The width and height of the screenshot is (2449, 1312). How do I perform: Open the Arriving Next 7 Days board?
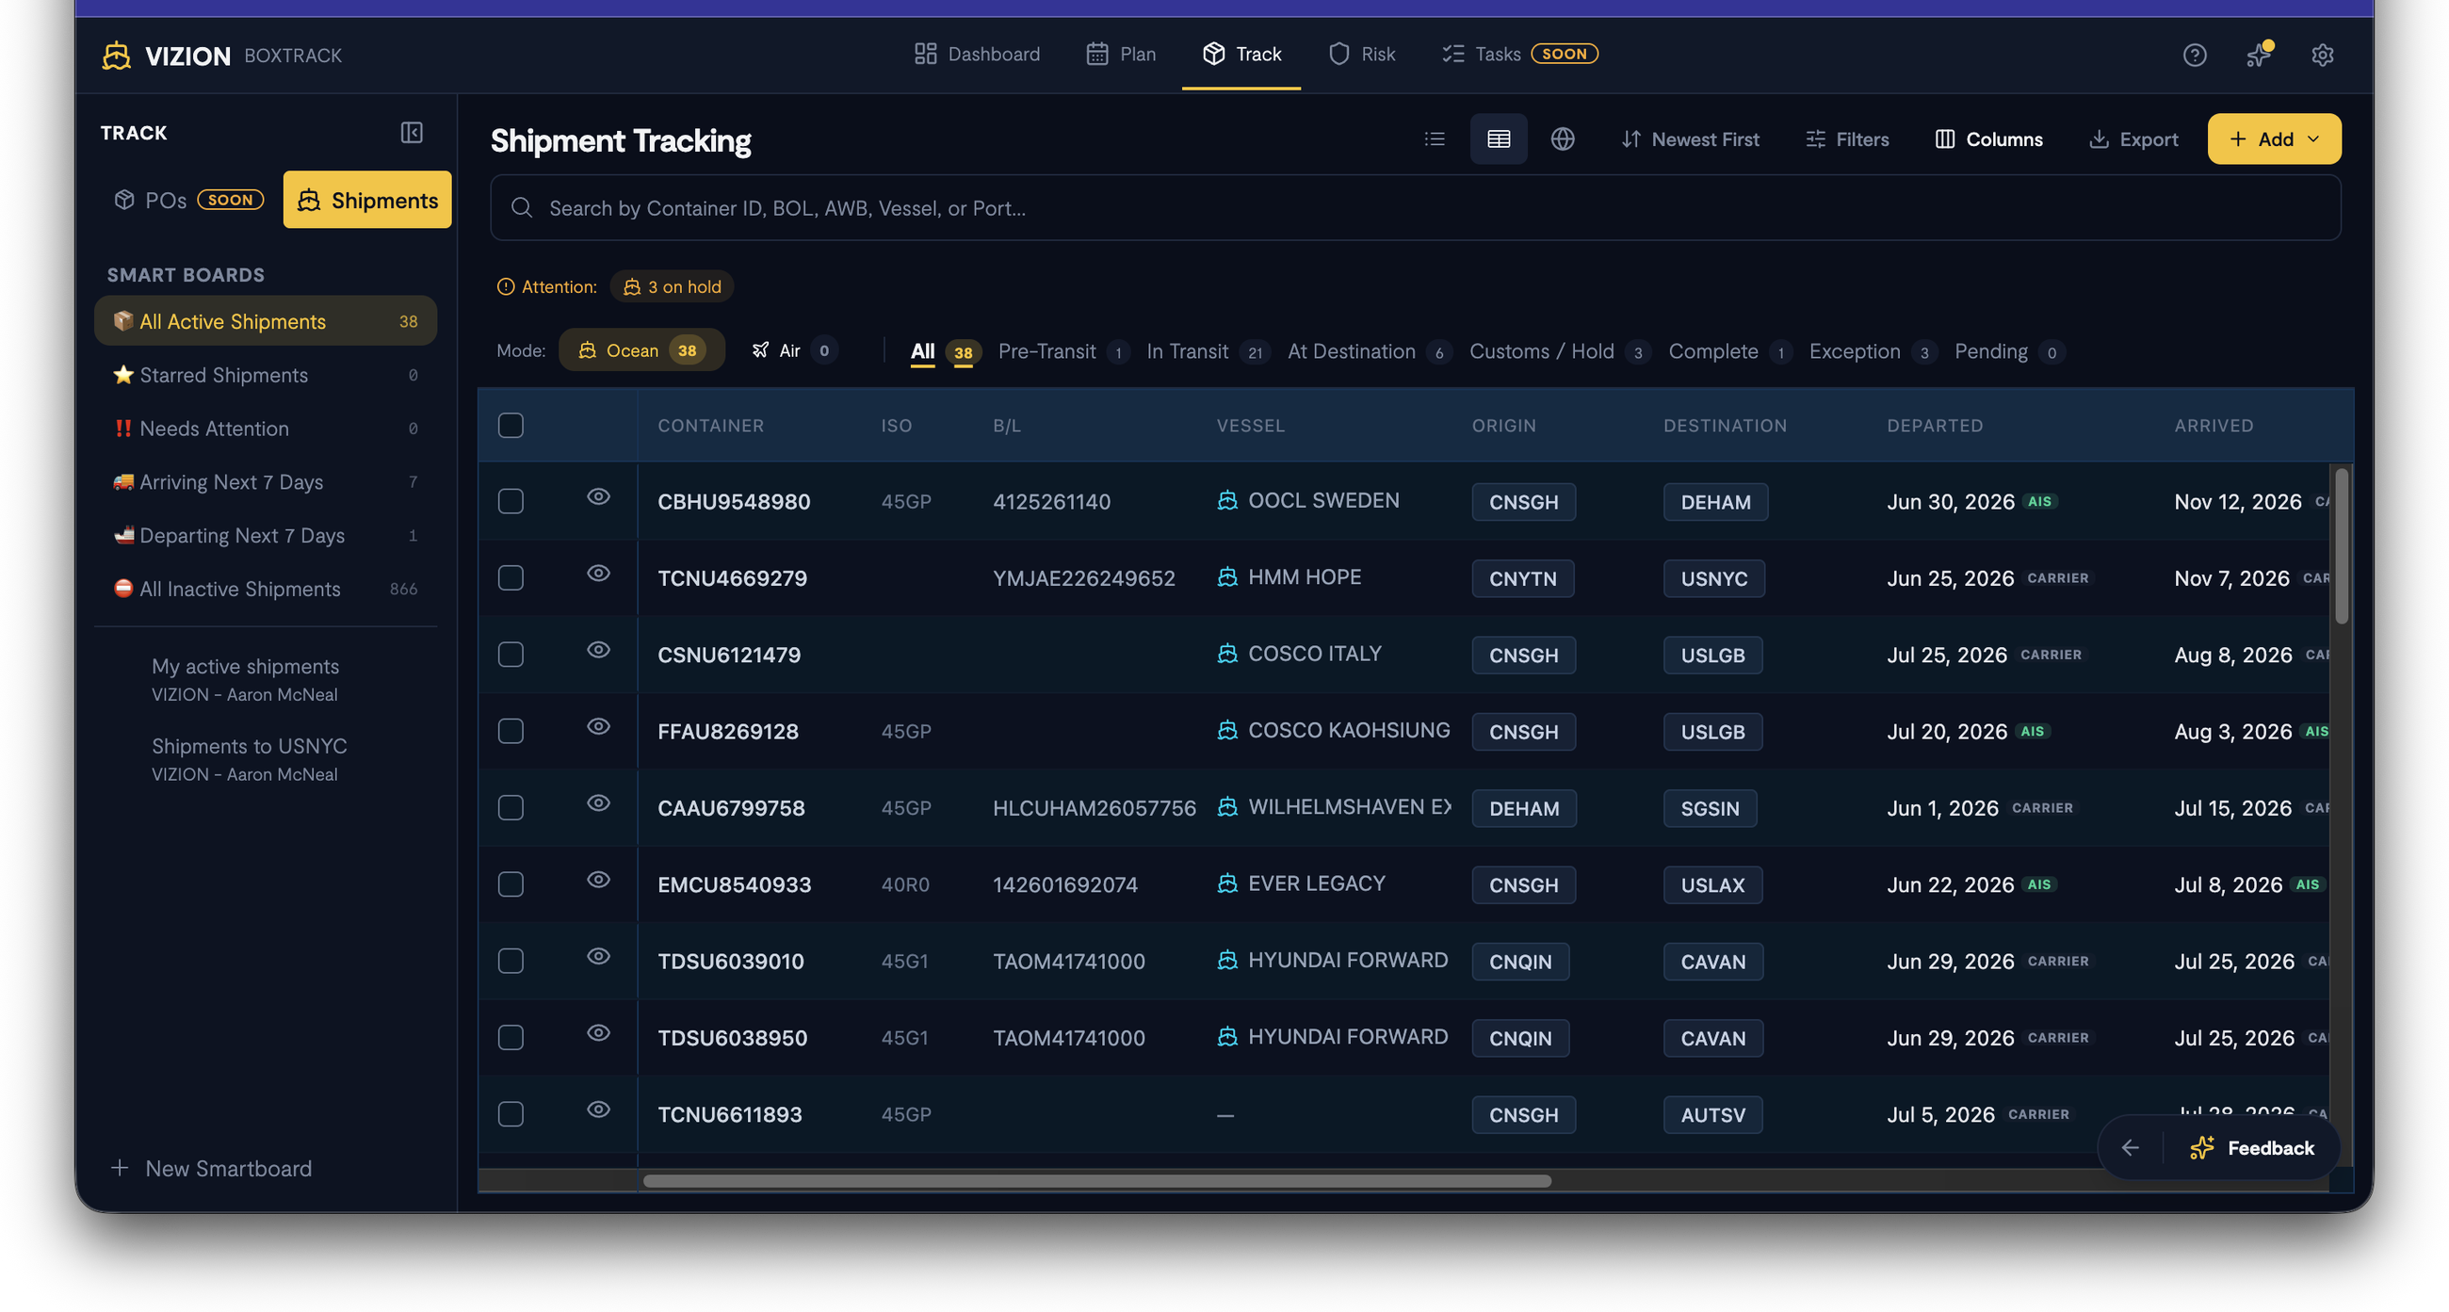click(x=266, y=482)
